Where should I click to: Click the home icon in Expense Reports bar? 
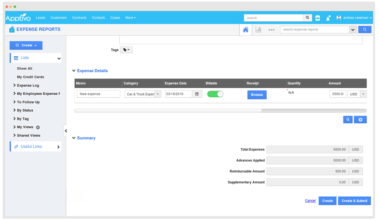click(246, 30)
